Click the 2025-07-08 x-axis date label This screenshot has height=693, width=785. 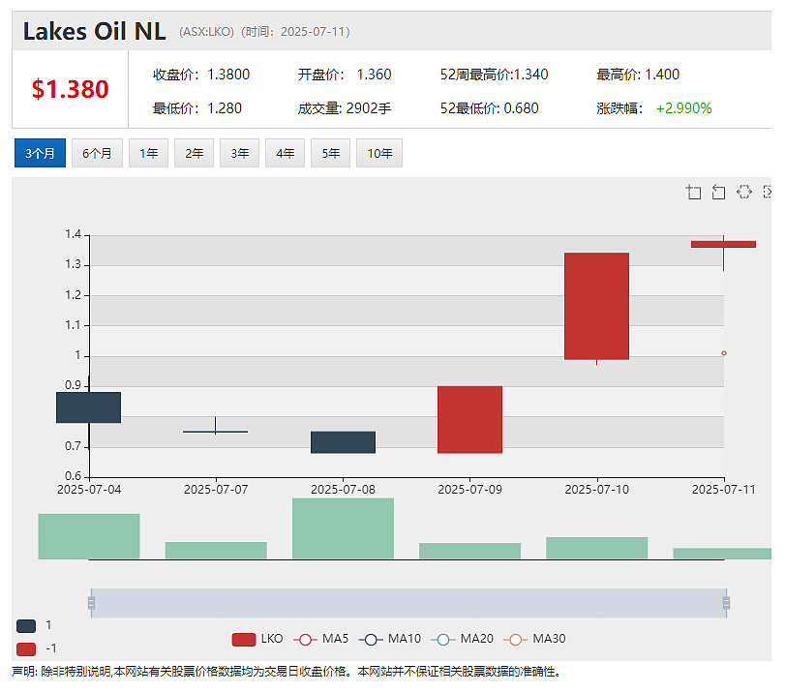tap(343, 489)
